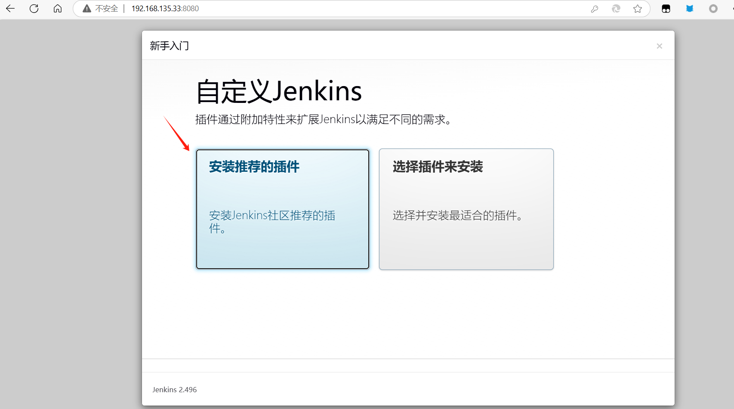Click the 选择并安装最适合的插件 description text
This screenshot has width=734, height=409.
pyautogui.click(x=458, y=216)
